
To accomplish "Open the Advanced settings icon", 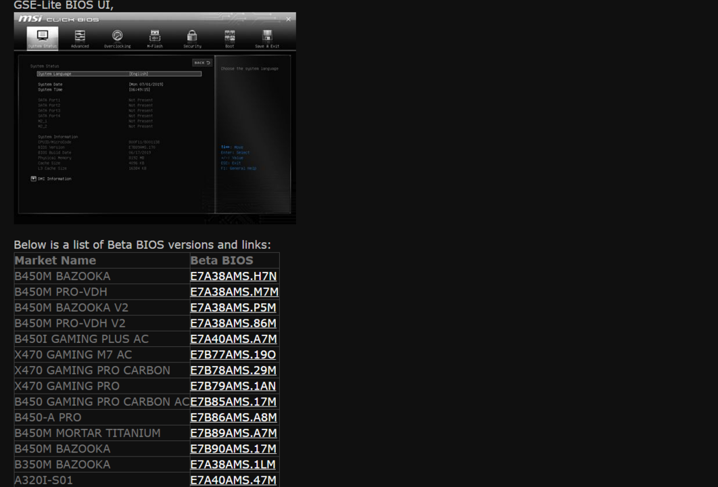I will tap(80, 39).
